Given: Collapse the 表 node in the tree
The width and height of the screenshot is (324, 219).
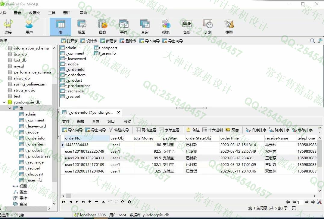Looking at the screenshot, I should pyautogui.click(x=10, y=108).
